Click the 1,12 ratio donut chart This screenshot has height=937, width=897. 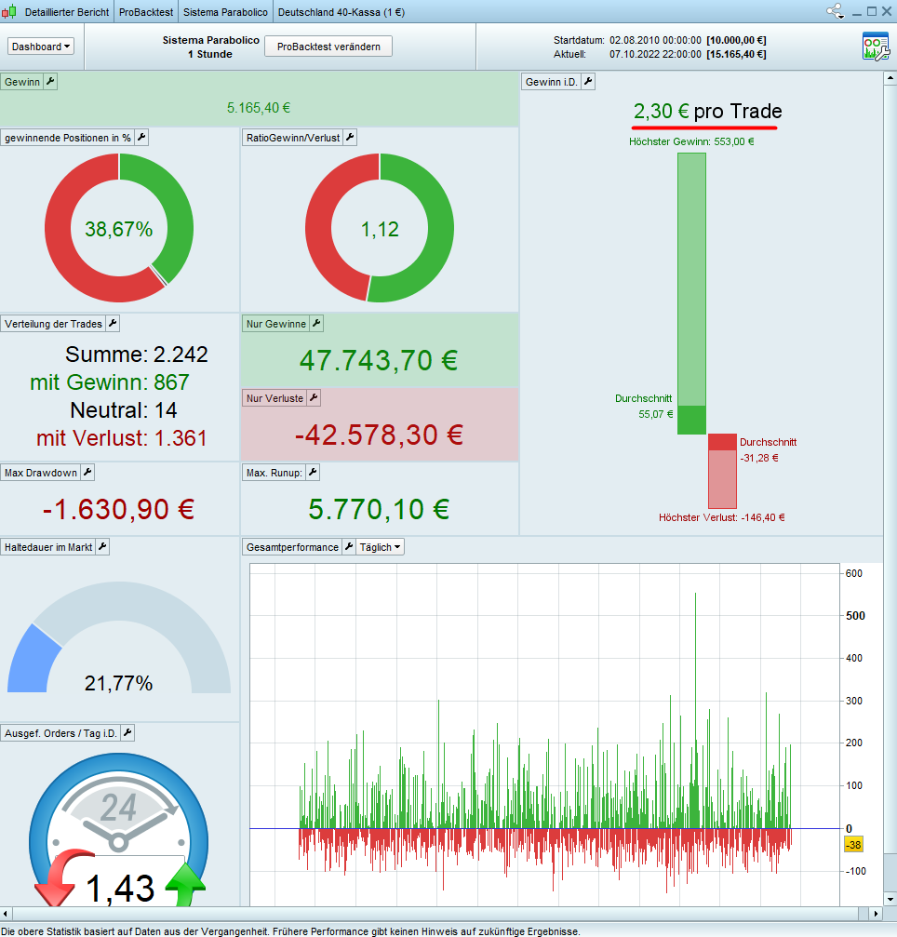(x=380, y=228)
